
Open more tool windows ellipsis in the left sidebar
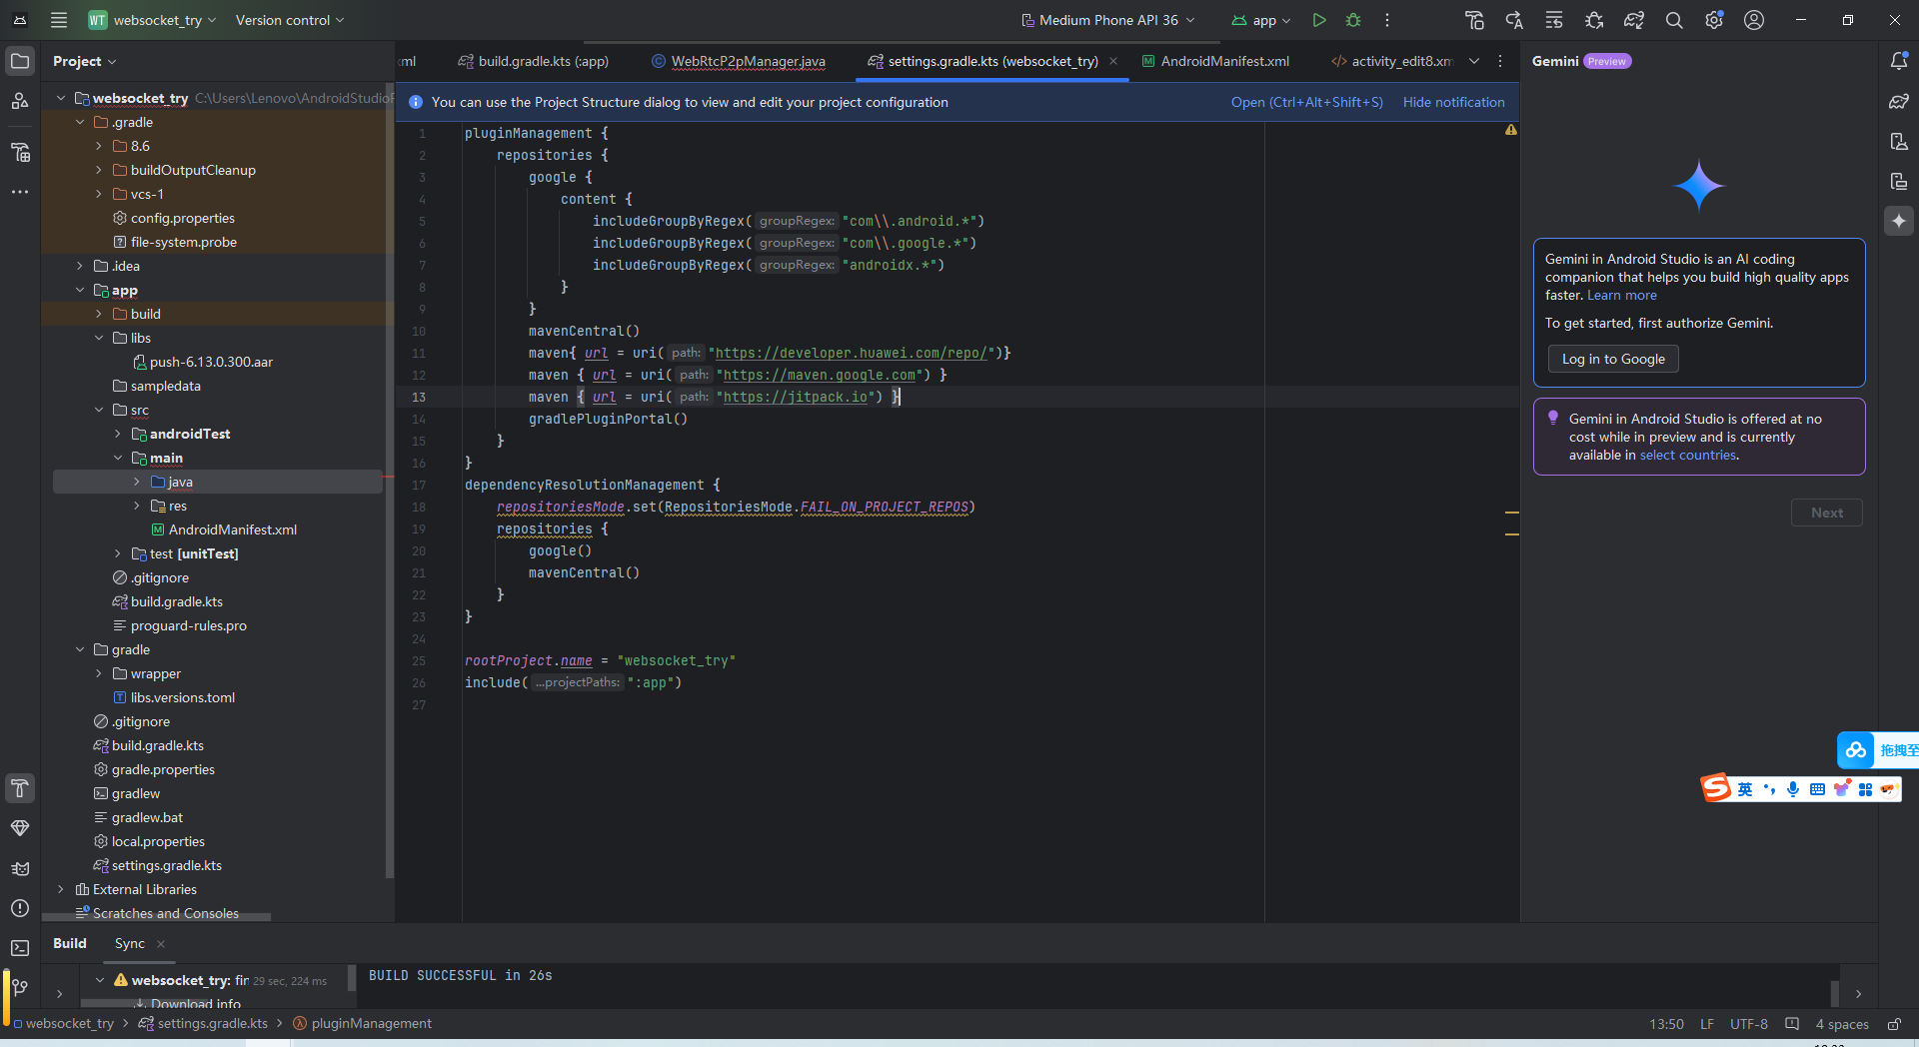pos(20,192)
